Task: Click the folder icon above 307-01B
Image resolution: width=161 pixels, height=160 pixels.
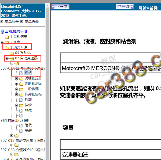Action: tap(16, 136)
